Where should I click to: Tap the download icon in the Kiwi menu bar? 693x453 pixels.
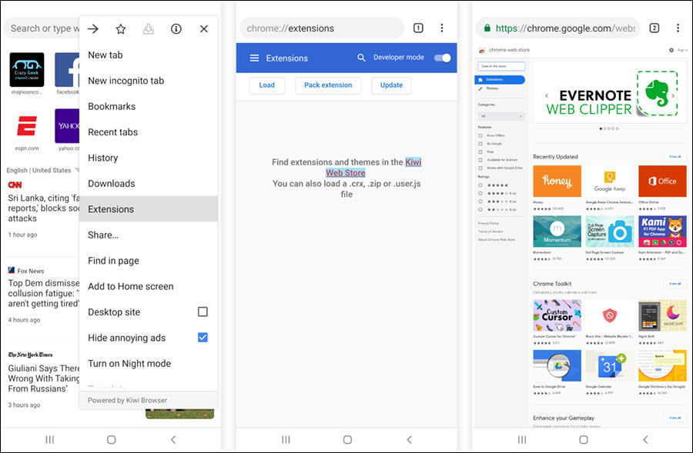(148, 28)
